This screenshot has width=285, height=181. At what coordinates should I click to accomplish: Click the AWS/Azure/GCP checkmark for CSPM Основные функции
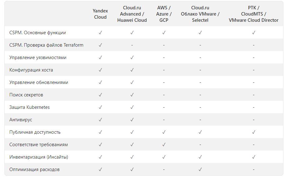click(164, 33)
